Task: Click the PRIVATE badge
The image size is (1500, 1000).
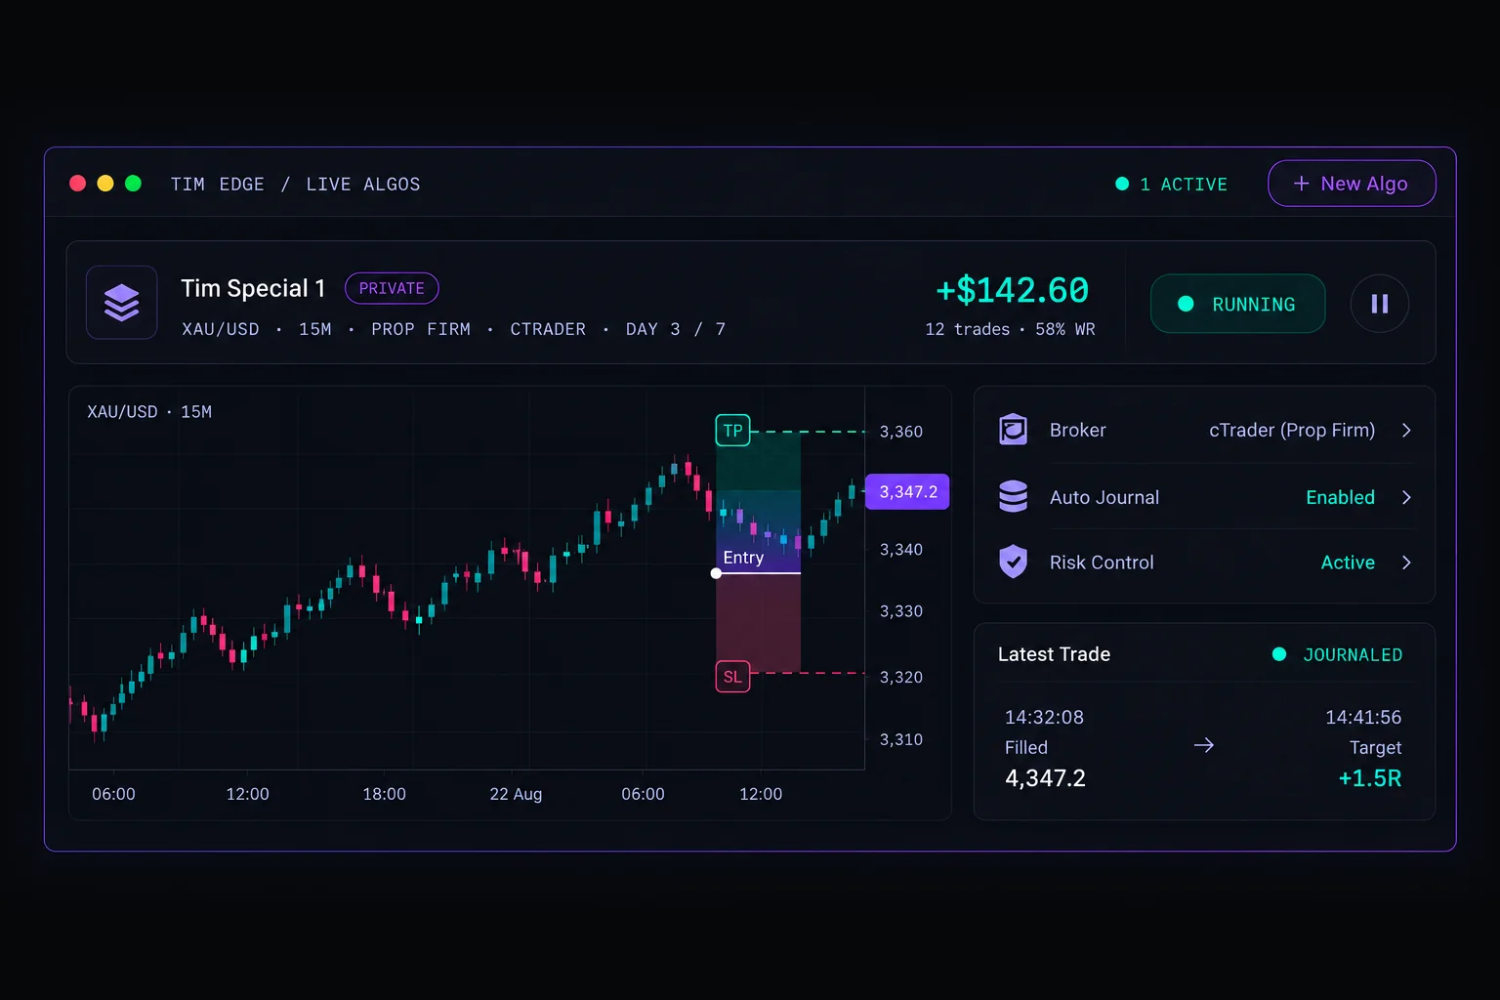Action: (x=392, y=288)
